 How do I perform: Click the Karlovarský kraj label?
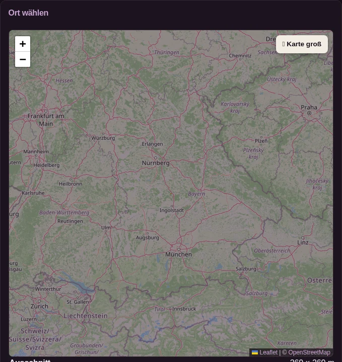tap(235, 108)
